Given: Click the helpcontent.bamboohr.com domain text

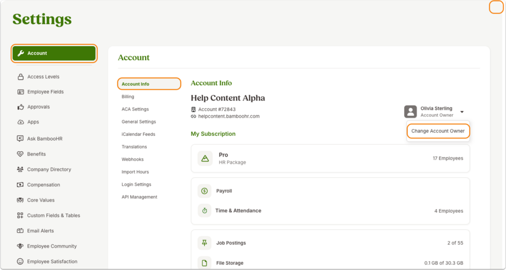Looking at the screenshot, I should [229, 116].
